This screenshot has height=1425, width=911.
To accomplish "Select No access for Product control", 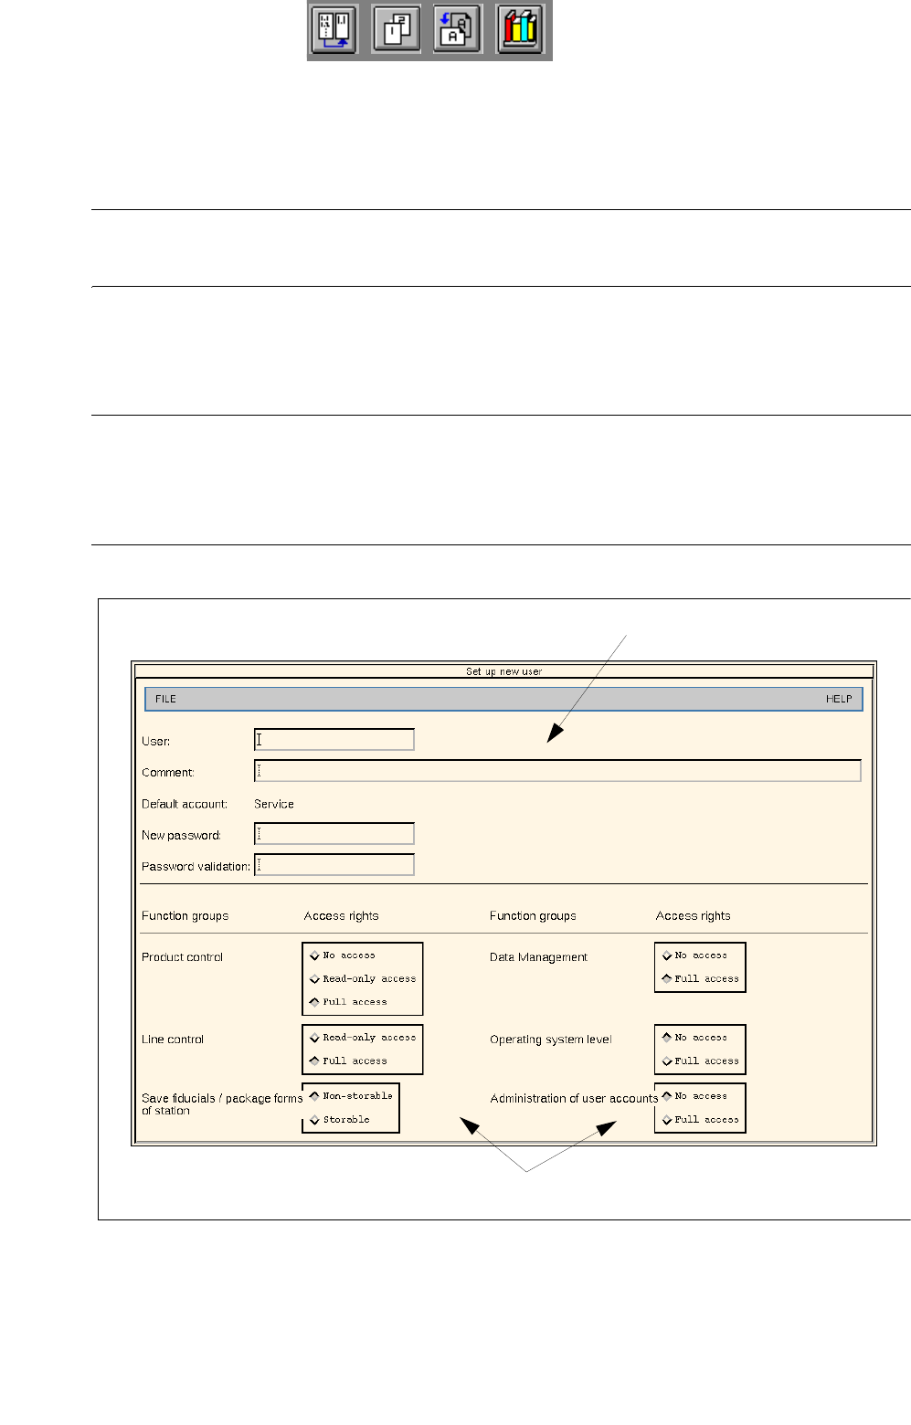I will [343, 955].
